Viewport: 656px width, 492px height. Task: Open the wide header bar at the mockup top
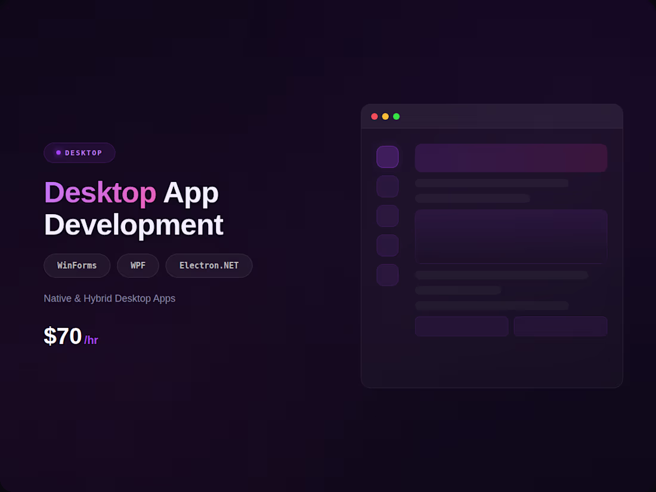coord(510,157)
